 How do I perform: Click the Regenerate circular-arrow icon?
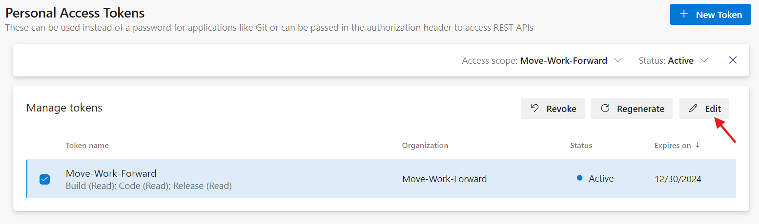point(605,109)
